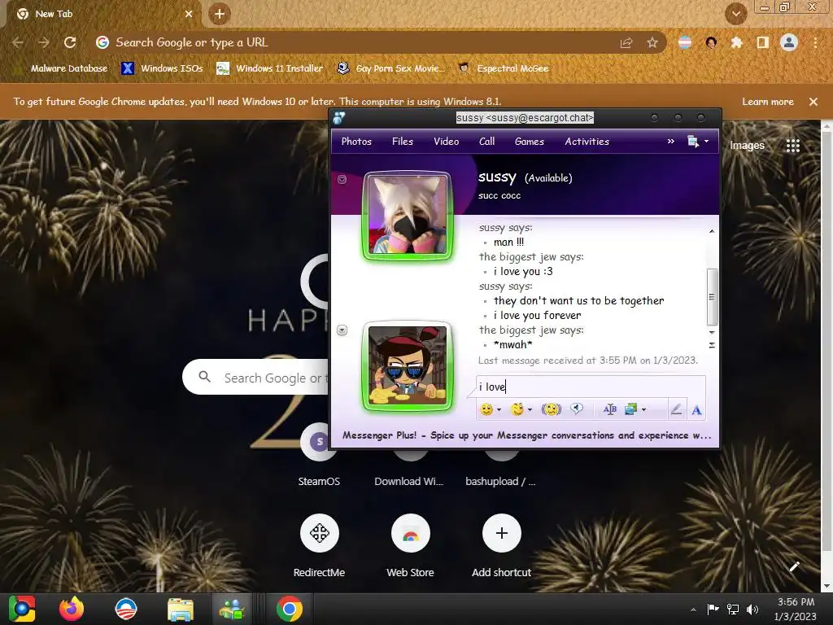This screenshot has height=625, width=833.
Task: Open Activities in Messenger toolbar
Action: [x=587, y=142]
